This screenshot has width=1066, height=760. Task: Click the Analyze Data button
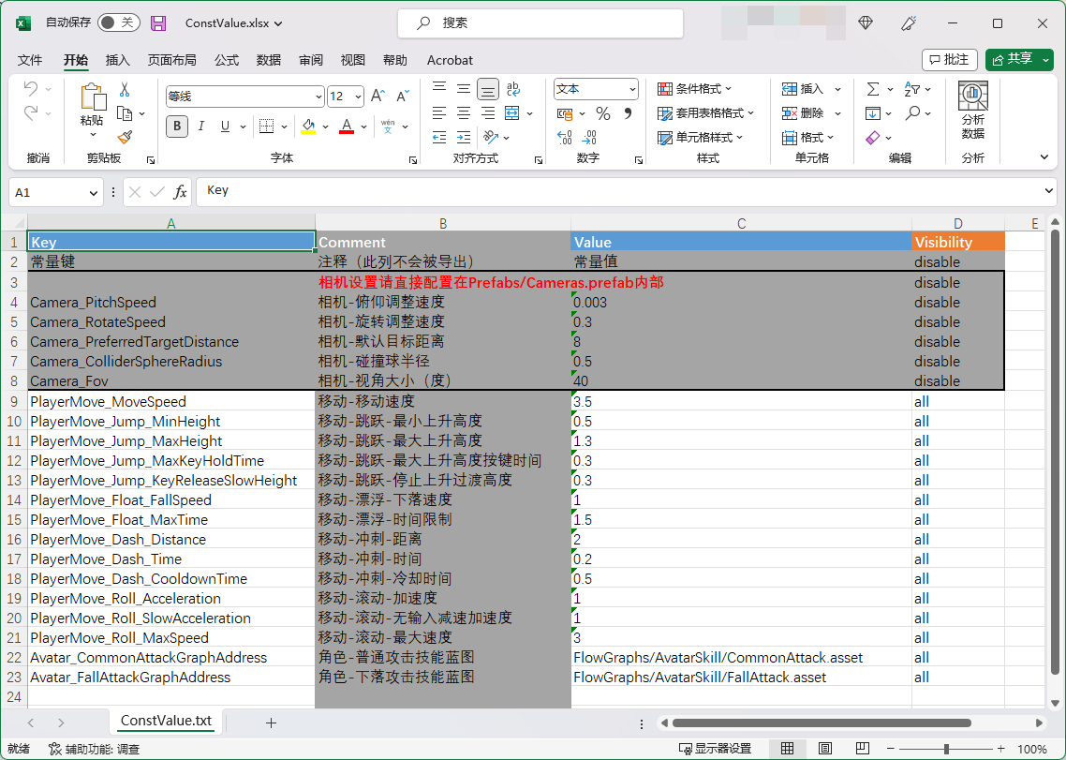973,111
